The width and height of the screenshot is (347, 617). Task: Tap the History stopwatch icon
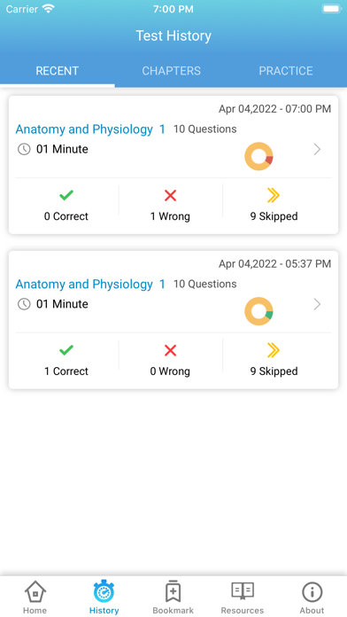click(x=104, y=591)
